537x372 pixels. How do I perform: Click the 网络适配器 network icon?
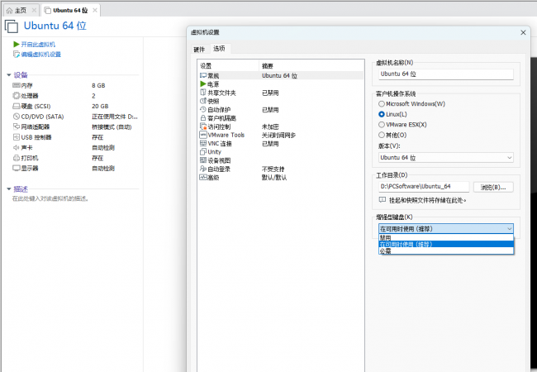pos(17,126)
